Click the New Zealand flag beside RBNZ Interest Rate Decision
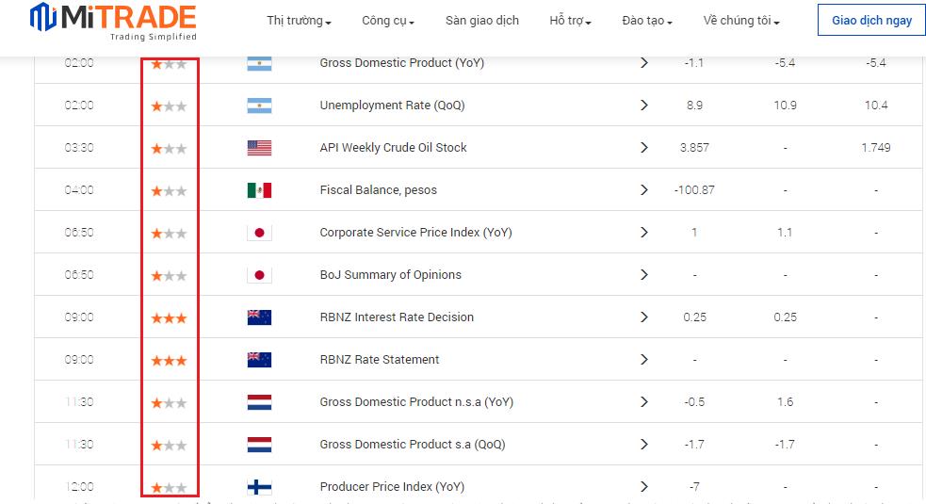The width and height of the screenshot is (926, 504). [259, 317]
